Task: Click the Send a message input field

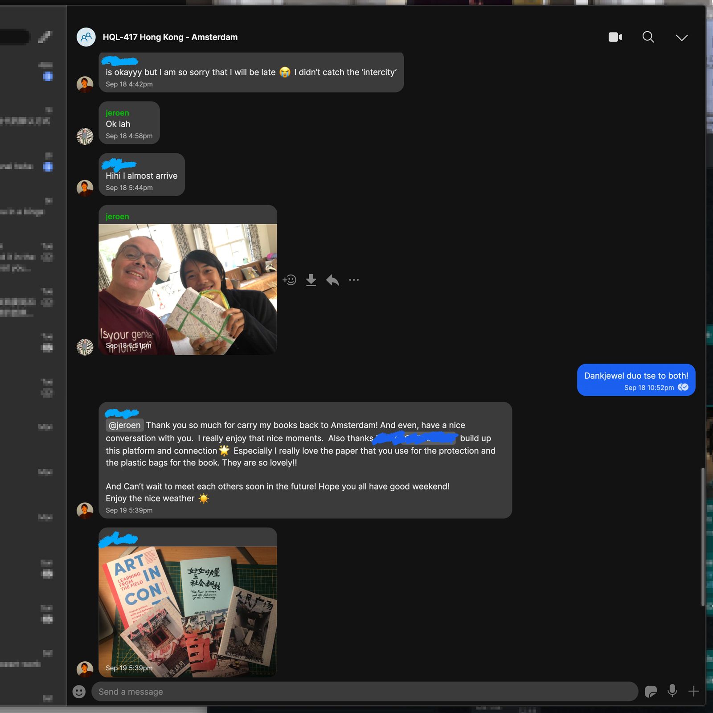Action: [x=365, y=691]
